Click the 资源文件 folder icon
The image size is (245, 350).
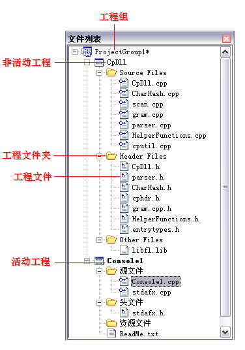pos(111,323)
